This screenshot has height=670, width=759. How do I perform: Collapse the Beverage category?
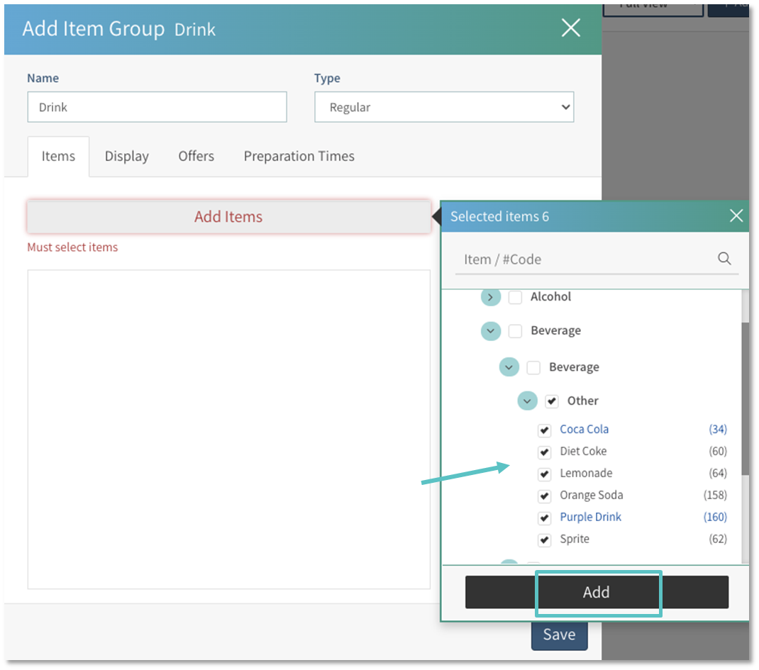490,331
